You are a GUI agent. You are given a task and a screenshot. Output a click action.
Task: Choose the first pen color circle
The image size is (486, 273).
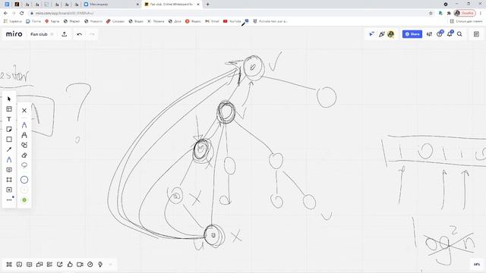(x=24, y=180)
